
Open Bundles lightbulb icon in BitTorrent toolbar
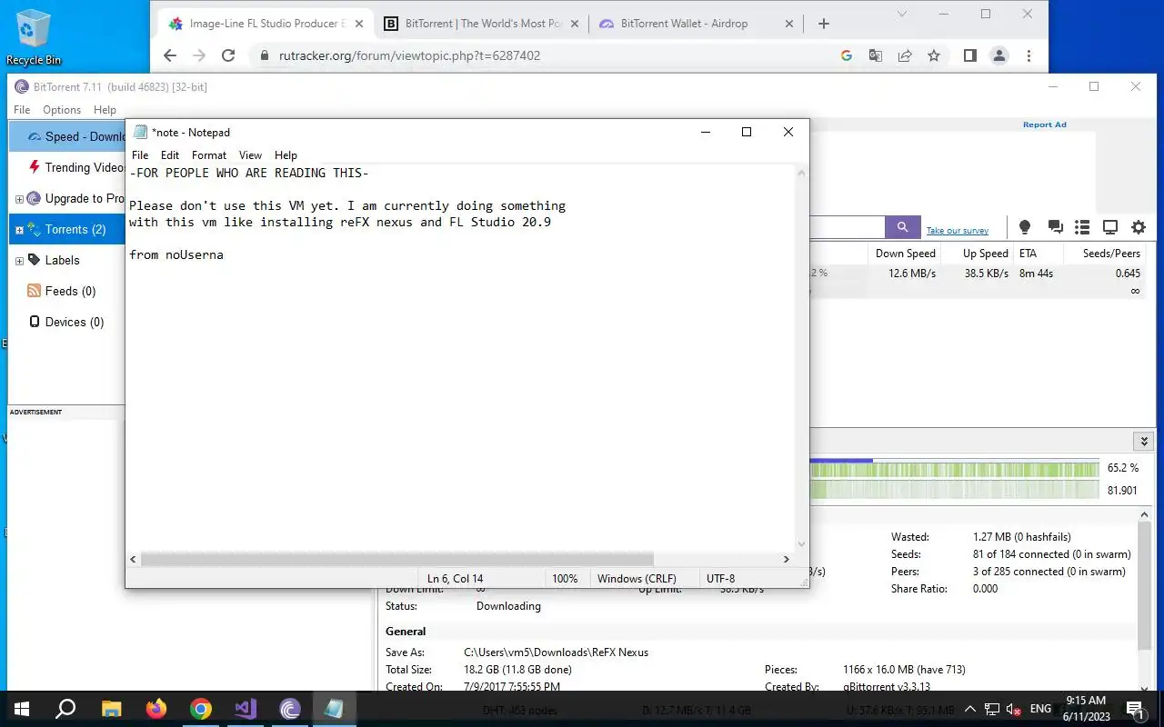click(x=1025, y=227)
